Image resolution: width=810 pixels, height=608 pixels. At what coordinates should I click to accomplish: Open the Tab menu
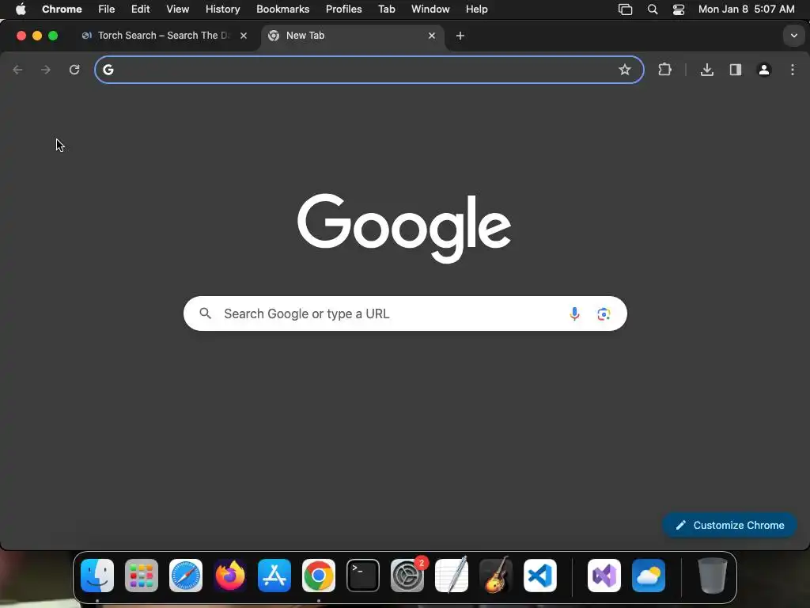[386, 9]
